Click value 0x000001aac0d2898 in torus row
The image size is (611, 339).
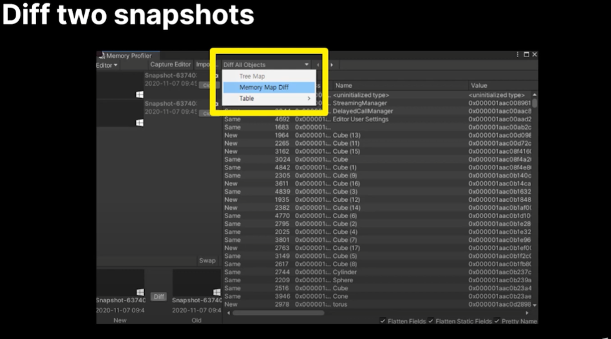[499, 304]
